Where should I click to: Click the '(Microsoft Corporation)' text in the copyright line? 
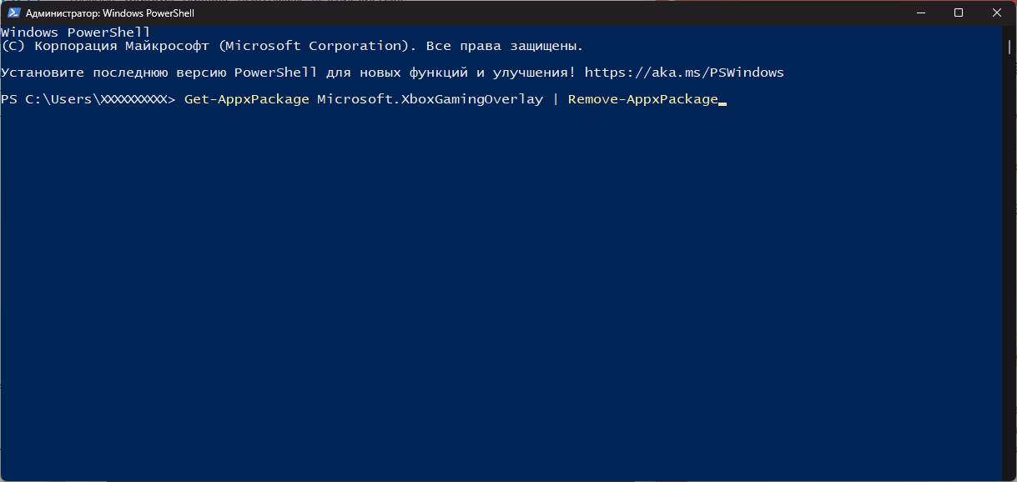point(314,46)
